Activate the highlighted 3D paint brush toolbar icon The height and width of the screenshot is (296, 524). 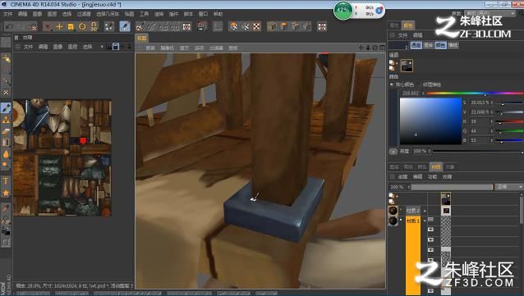tap(125, 26)
